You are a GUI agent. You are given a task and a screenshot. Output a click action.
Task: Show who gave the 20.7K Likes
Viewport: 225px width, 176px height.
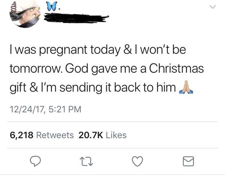point(102,135)
